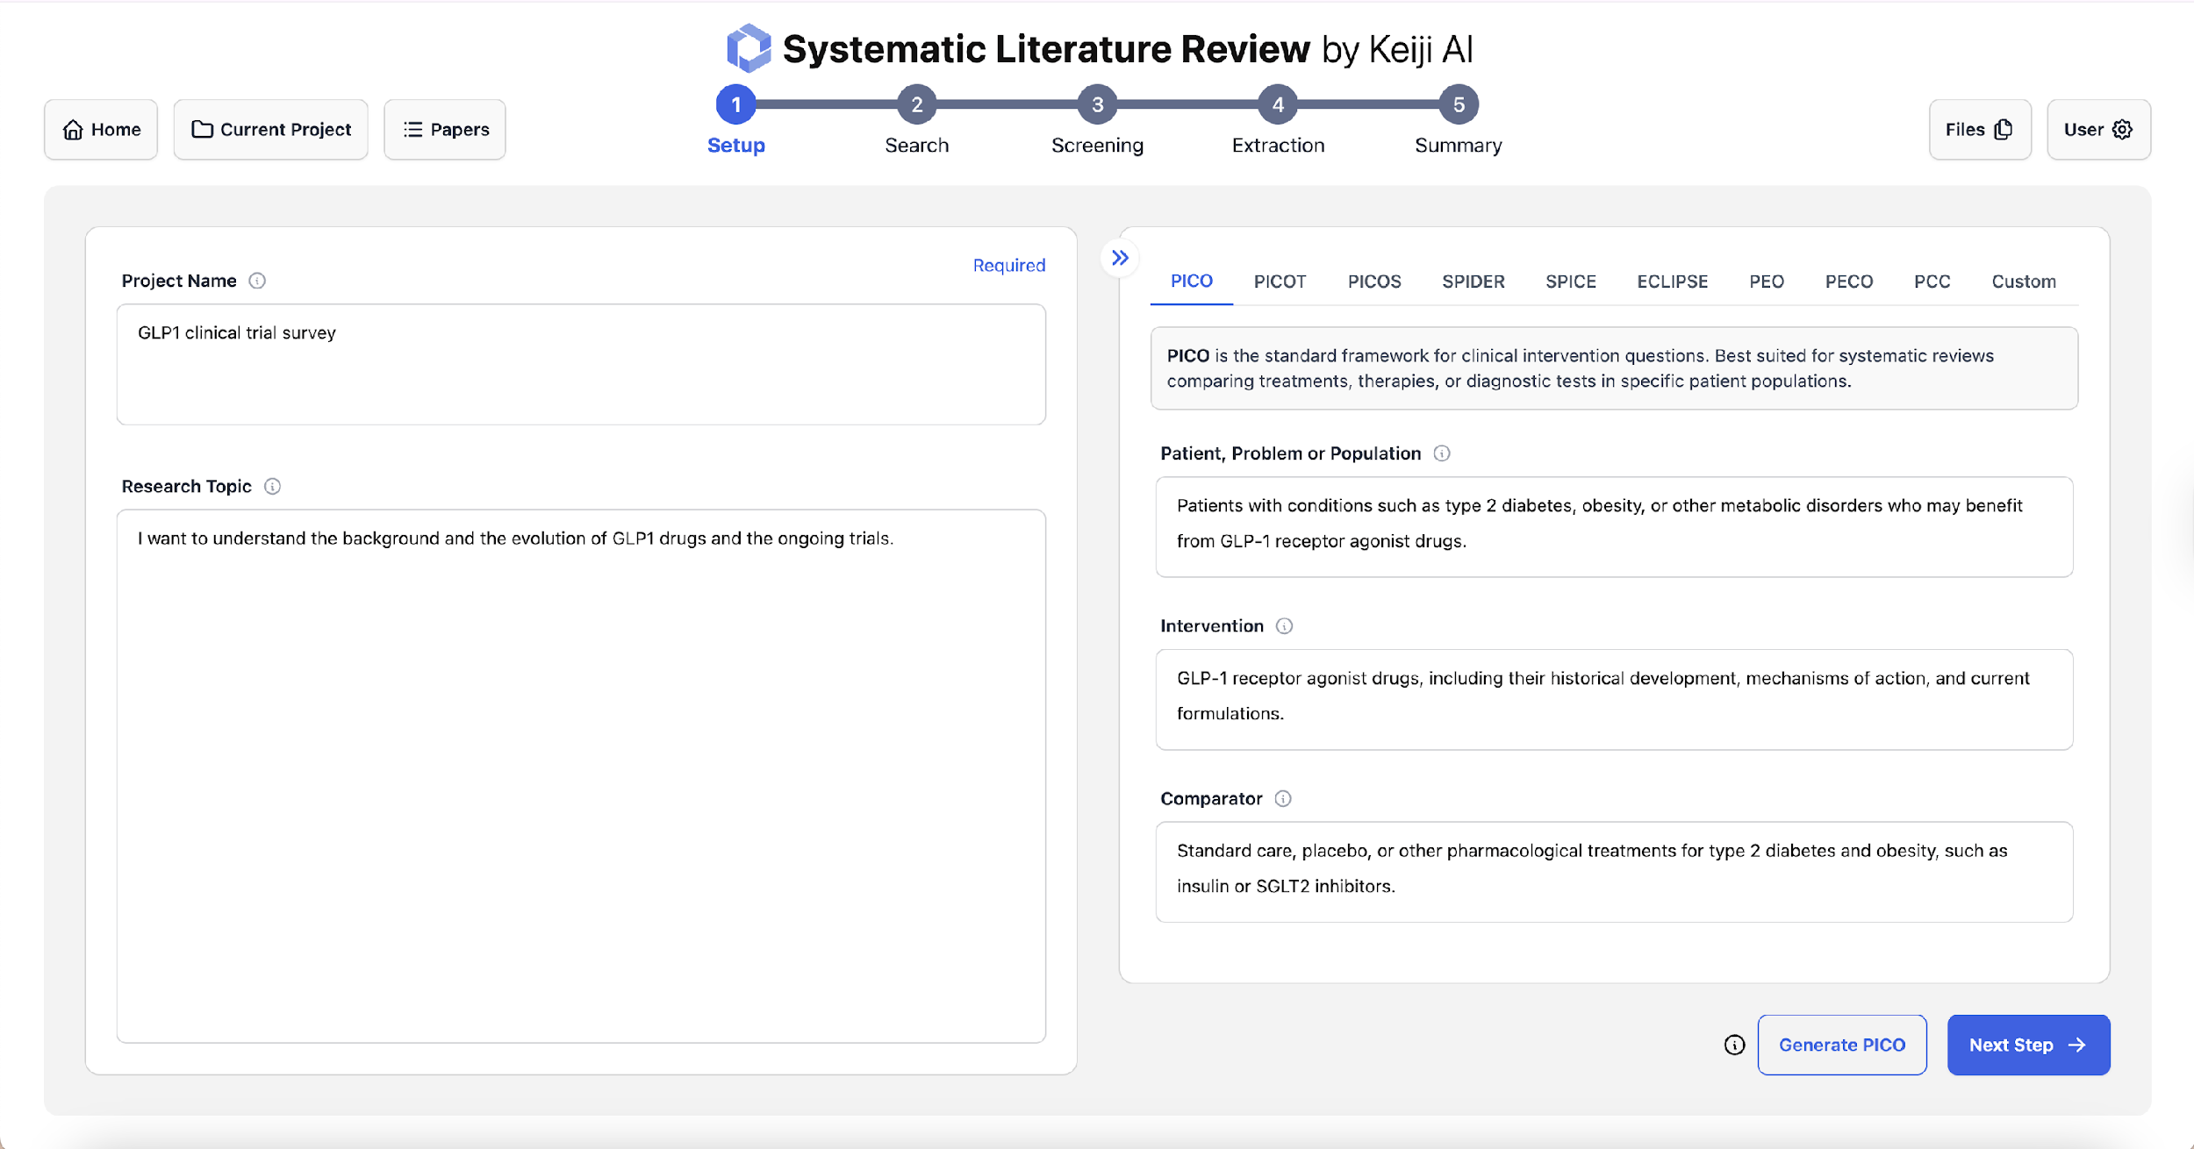
Task: Click the info icon beside Project Name
Action: point(257,281)
